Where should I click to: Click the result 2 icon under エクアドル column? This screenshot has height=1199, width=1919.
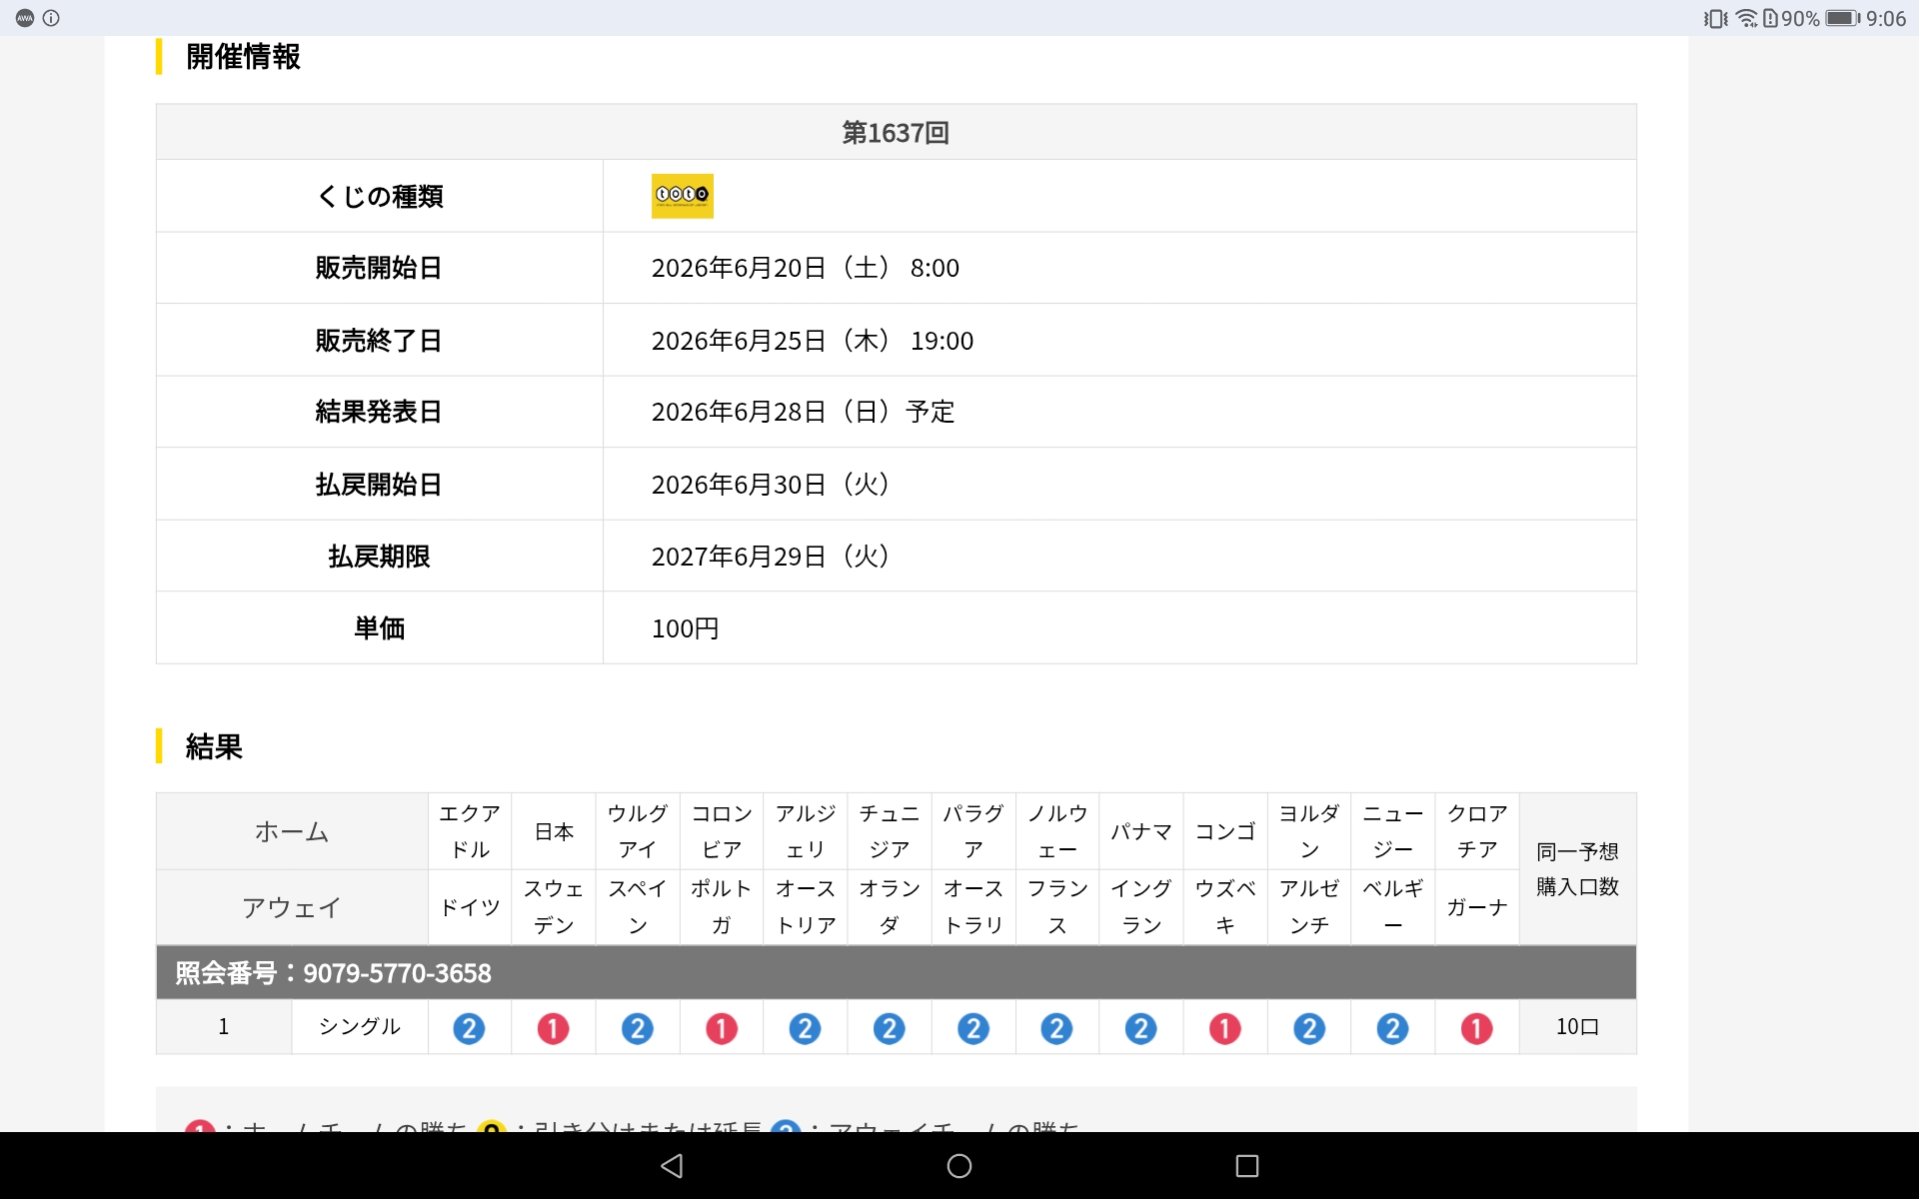(469, 1028)
